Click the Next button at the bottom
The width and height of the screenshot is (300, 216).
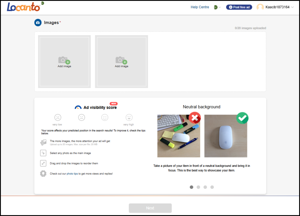point(150,208)
